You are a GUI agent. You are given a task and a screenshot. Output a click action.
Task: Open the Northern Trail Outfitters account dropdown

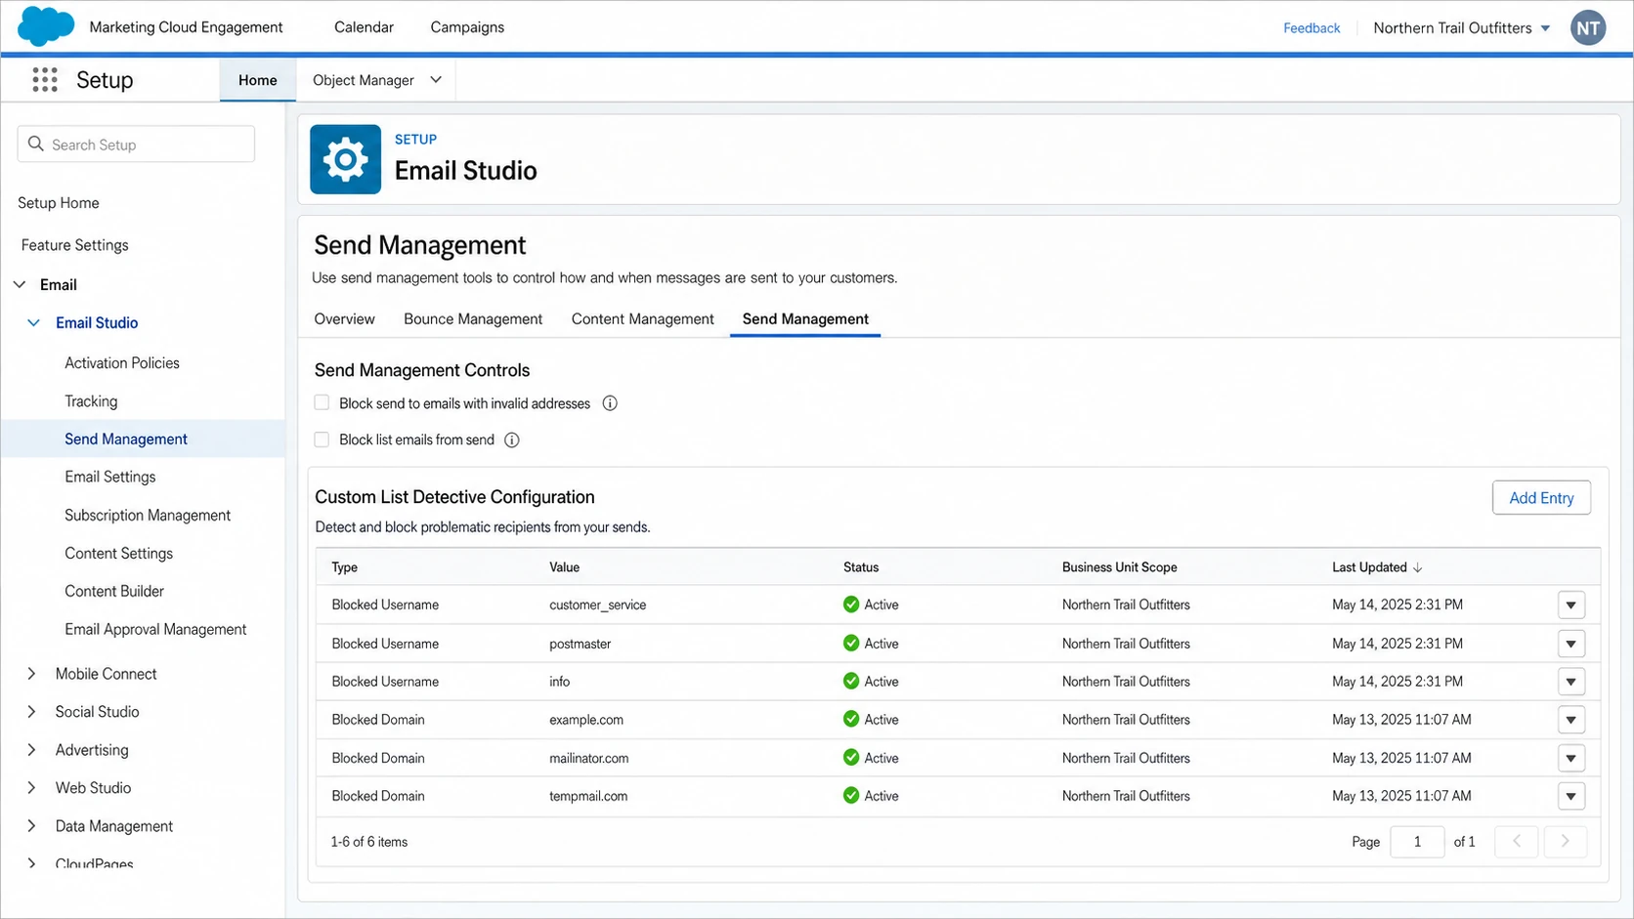tap(1545, 28)
